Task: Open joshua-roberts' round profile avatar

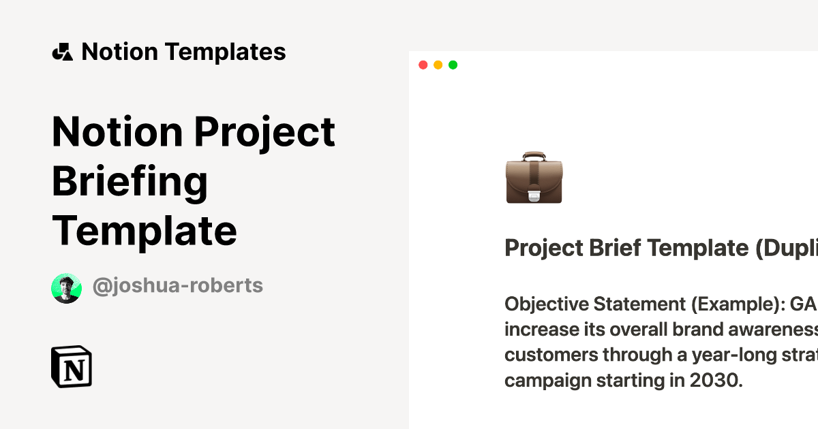Action: coord(66,287)
